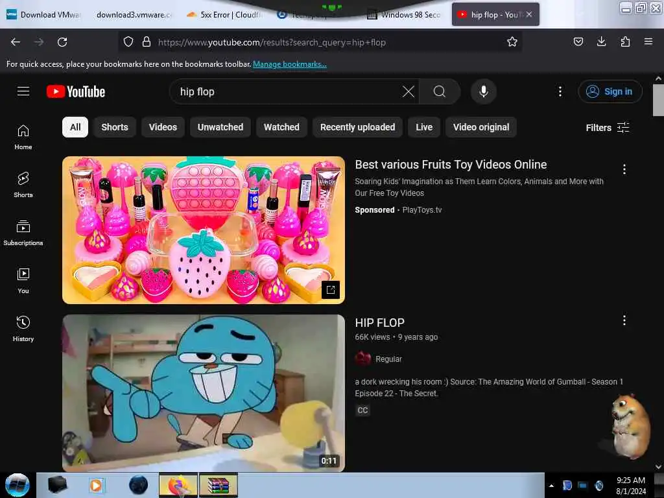
Task: Open the Manage bookmarks link
Action: point(290,64)
